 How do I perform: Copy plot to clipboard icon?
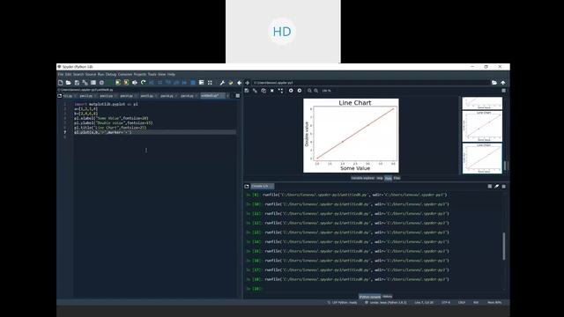tap(263, 91)
